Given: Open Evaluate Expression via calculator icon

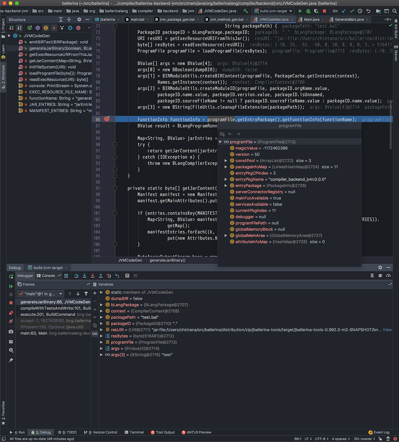Looking at the screenshot, I should 127,275.
